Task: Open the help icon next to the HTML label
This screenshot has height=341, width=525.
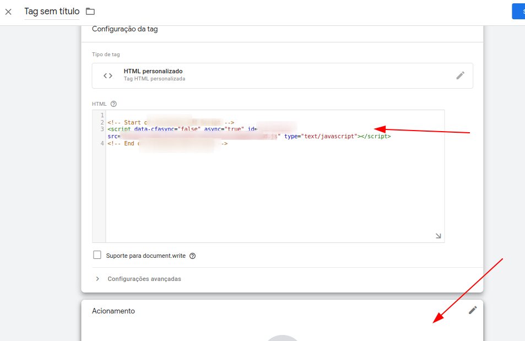Action: point(113,104)
